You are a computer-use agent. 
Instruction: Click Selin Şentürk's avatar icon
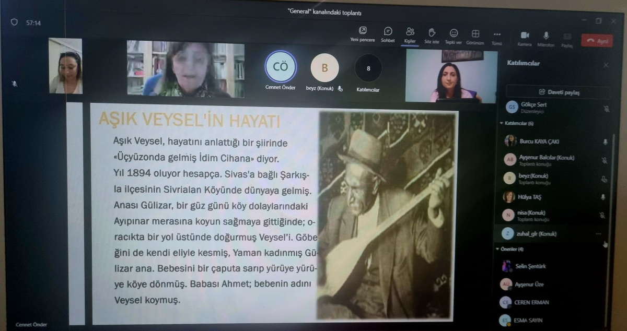pyautogui.click(x=506, y=266)
